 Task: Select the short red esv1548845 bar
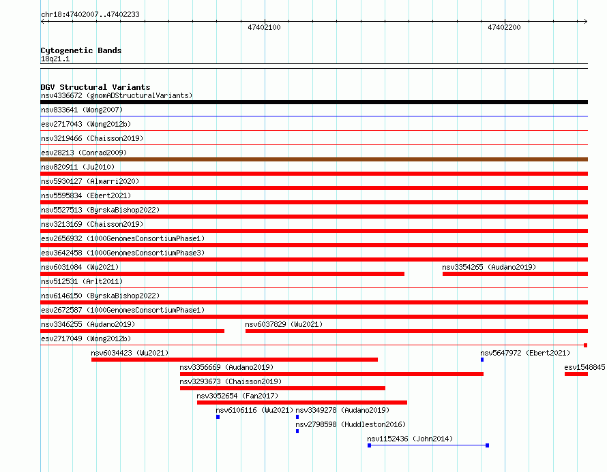click(x=576, y=374)
